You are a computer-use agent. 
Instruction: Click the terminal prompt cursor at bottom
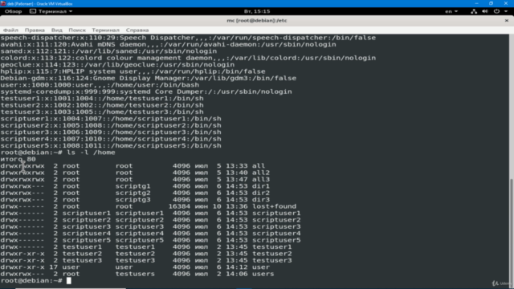68,281
